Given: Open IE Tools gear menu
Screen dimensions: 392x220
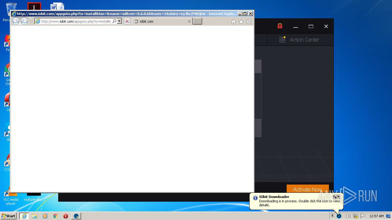Looking at the screenshot, I should [249, 22].
